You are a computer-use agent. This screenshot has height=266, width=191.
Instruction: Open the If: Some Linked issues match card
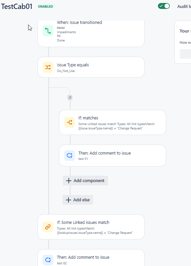(91, 227)
